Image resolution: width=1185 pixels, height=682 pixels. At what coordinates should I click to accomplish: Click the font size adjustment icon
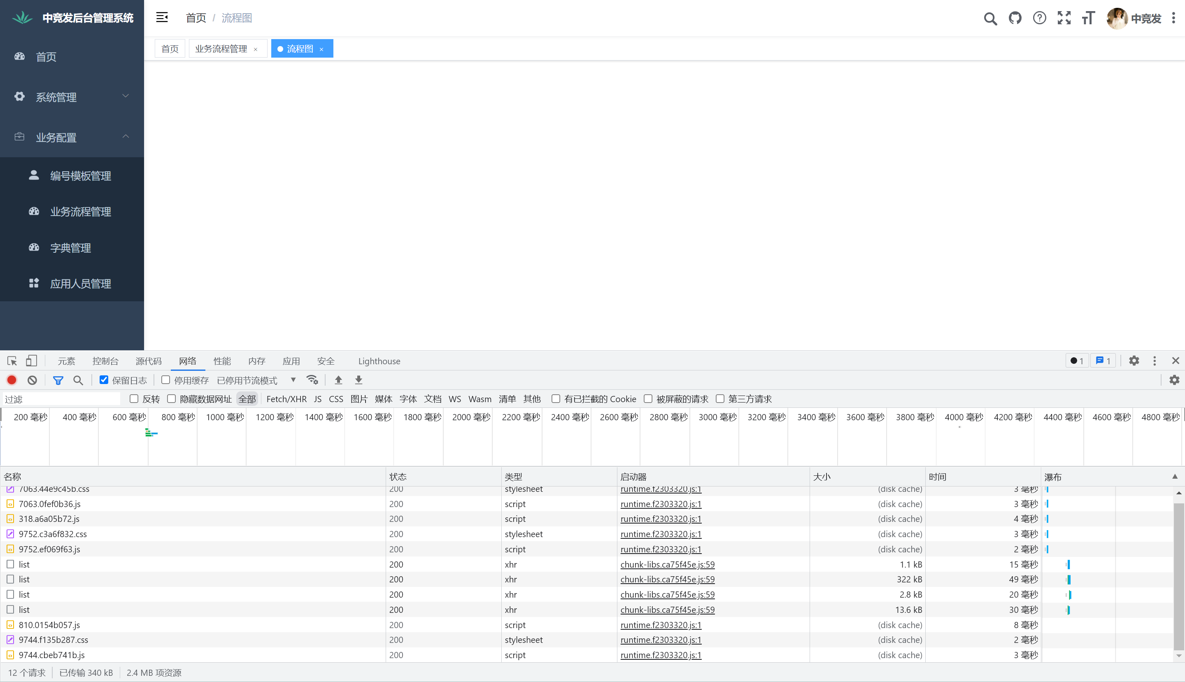(1089, 18)
